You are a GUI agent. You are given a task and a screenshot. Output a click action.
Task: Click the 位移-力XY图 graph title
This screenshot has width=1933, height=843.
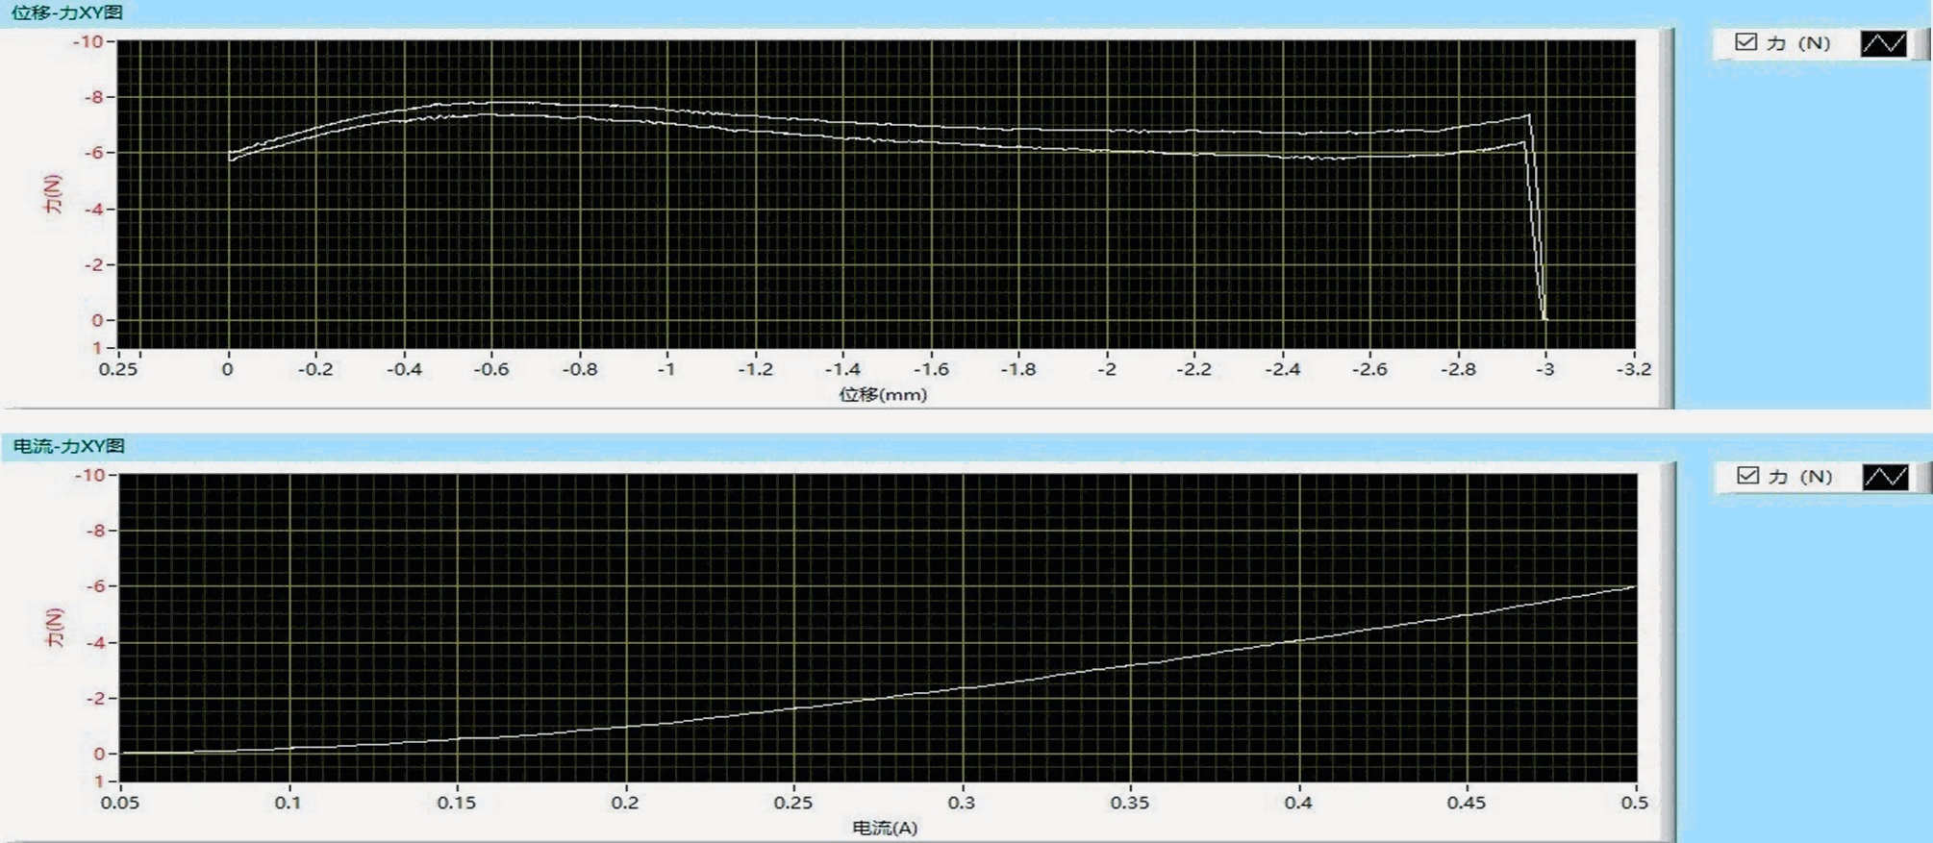(x=67, y=12)
